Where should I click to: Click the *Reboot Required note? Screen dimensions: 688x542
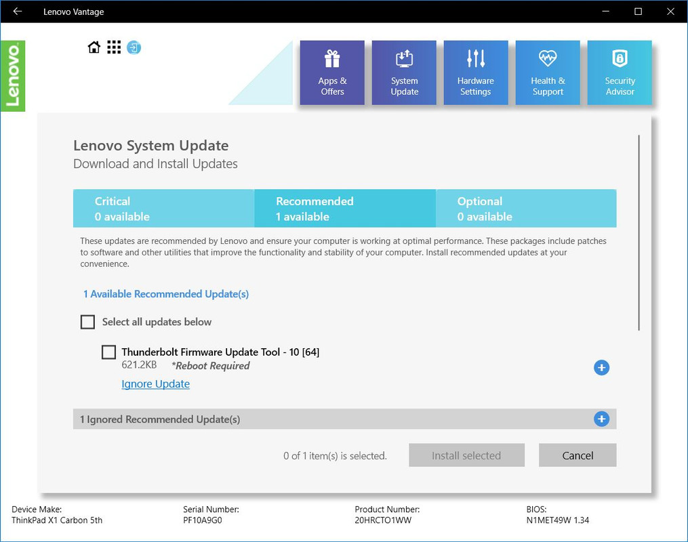pyautogui.click(x=211, y=366)
